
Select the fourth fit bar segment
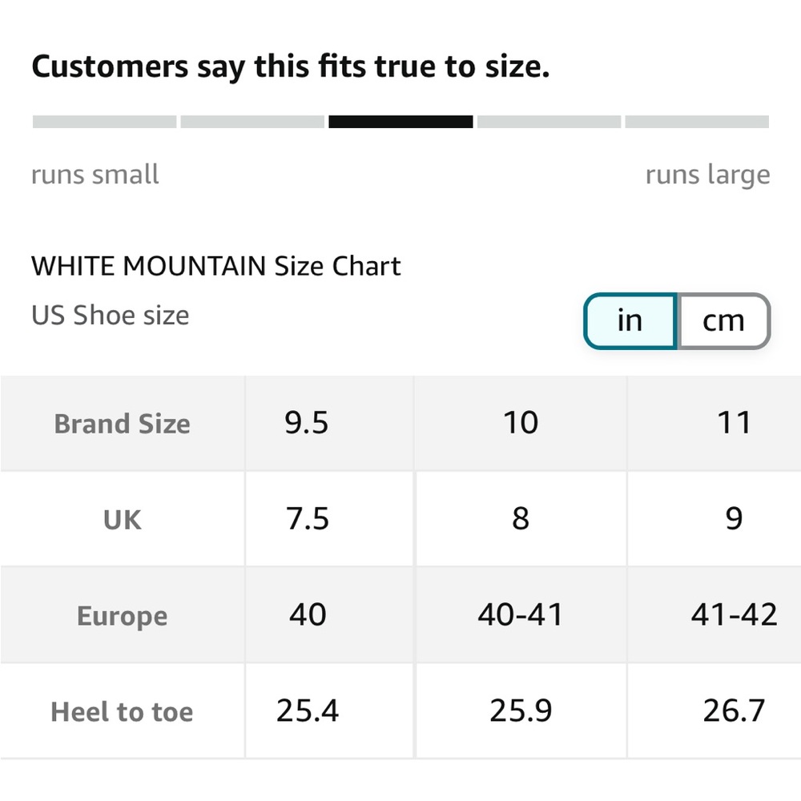click(549, 122)
